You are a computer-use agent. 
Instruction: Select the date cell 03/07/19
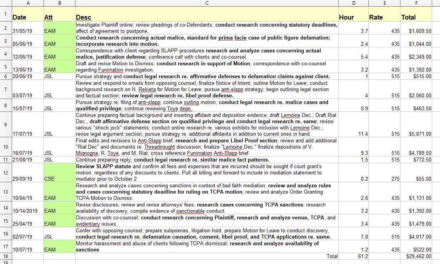point(28,89)
